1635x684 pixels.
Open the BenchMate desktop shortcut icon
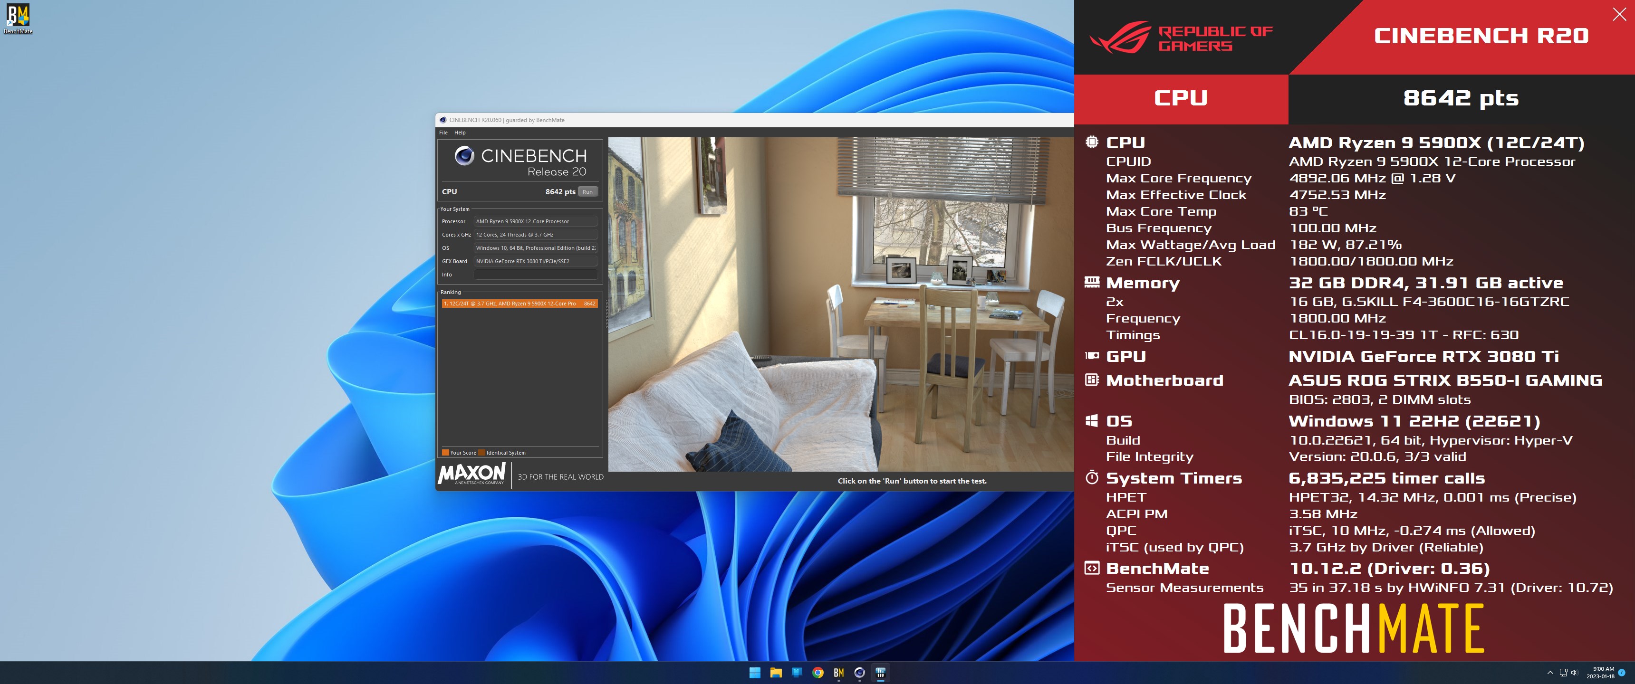pyautogui.click(x=18, y=19)
